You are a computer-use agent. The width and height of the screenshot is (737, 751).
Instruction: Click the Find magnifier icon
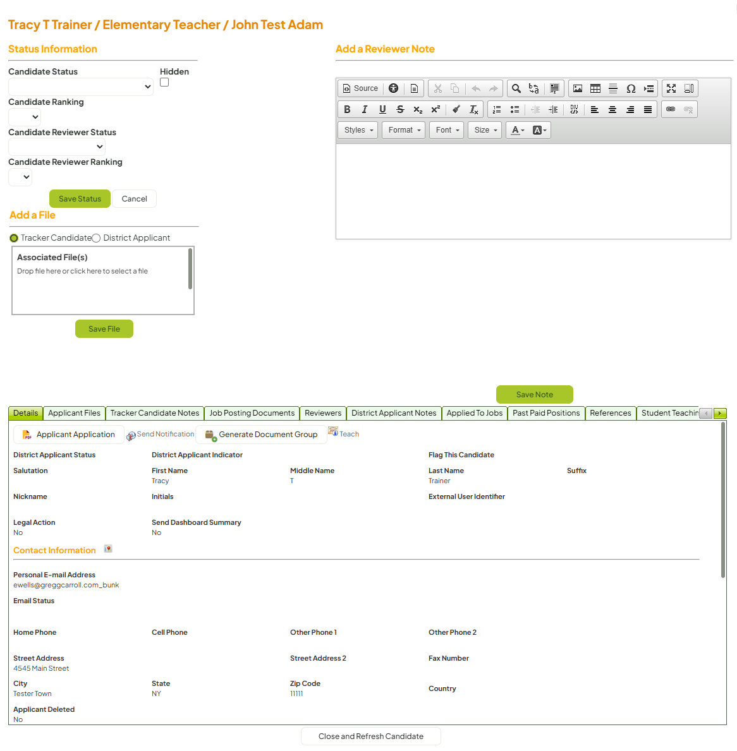tap(516, 88)
